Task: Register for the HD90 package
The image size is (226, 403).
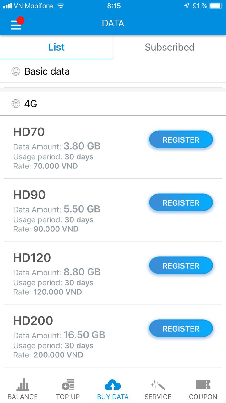Action: (x=181, y=203)
